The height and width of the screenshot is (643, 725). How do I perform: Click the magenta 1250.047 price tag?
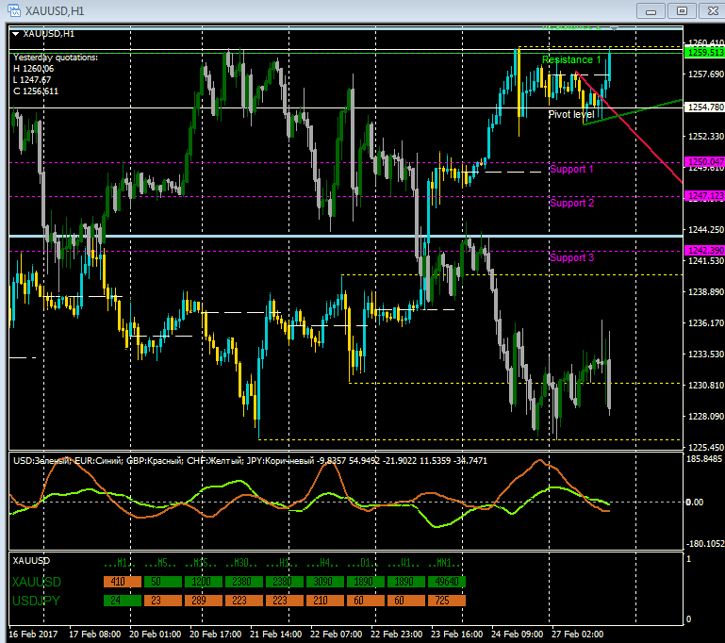point(704,161)
